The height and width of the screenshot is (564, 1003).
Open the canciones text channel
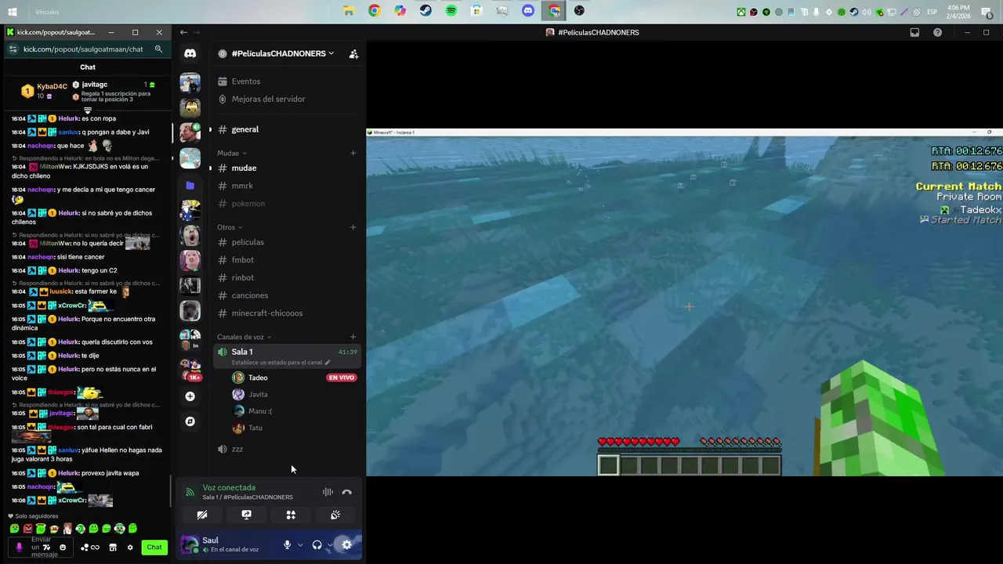click(x=286, y=295)
